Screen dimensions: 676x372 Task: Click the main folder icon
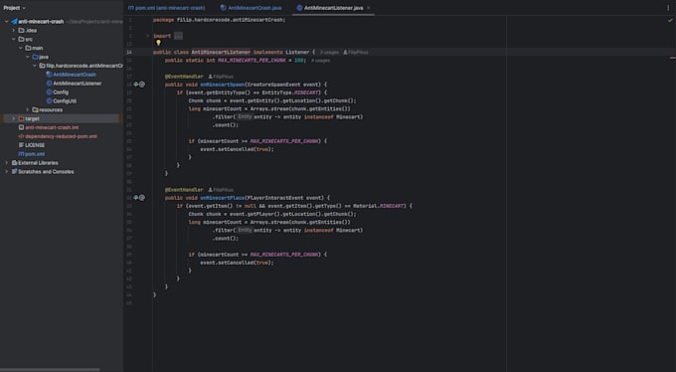[28, 48]
